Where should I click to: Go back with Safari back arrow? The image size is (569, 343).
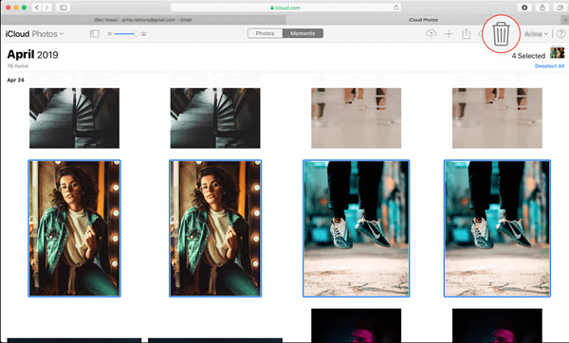[37, 8]
